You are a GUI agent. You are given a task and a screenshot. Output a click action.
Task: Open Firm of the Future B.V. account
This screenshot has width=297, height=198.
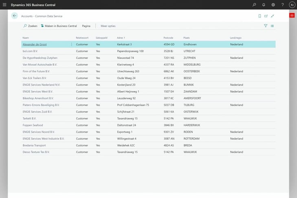pos(36,71)
